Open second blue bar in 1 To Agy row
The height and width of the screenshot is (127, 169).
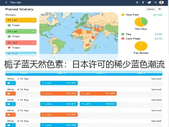[98, 104]
